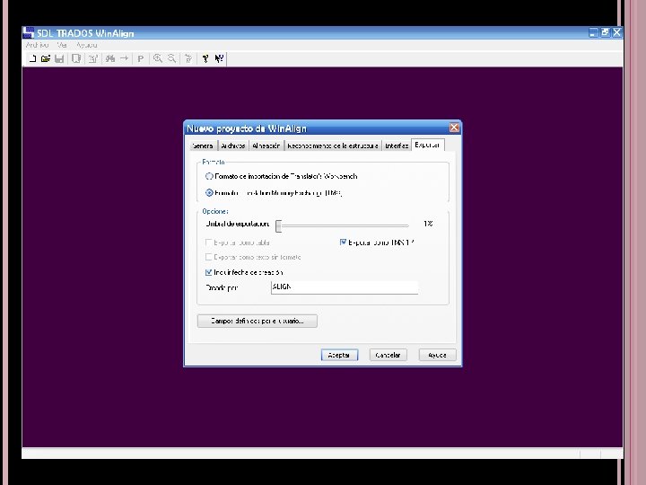Minimize the SDL TRADOS WinAlign window
646x485 pixels.
pos(593,32)
